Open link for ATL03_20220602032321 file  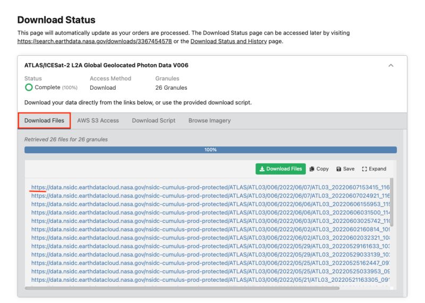[x=210, y=238]
